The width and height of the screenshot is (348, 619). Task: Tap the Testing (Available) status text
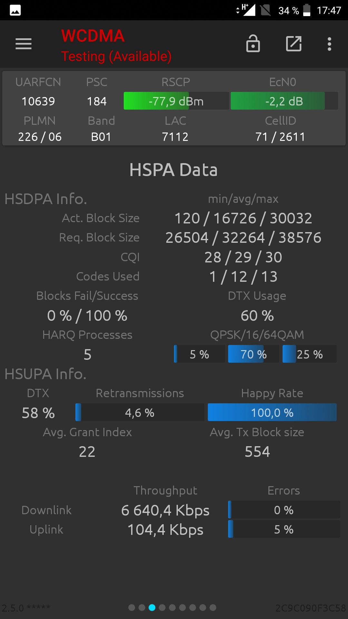(x=116, y=56)
